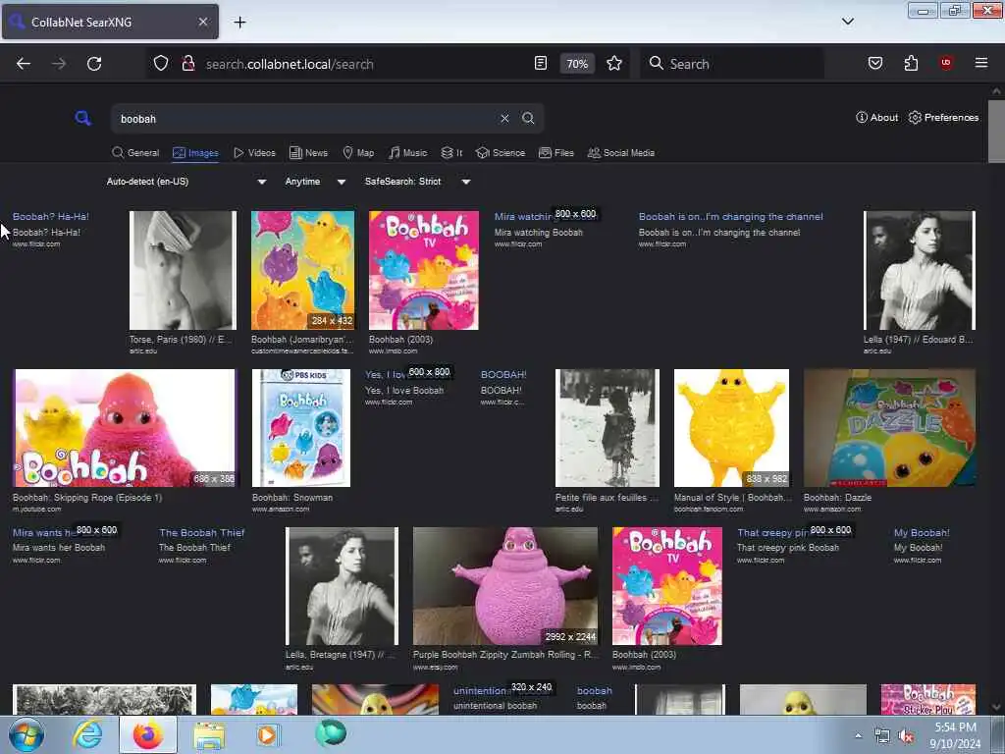
Task: Click the muted volume tray icon
Action: [x=906, y=736]
